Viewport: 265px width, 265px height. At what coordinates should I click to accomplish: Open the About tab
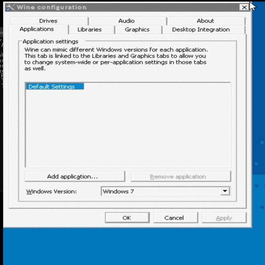click(206, 21)
